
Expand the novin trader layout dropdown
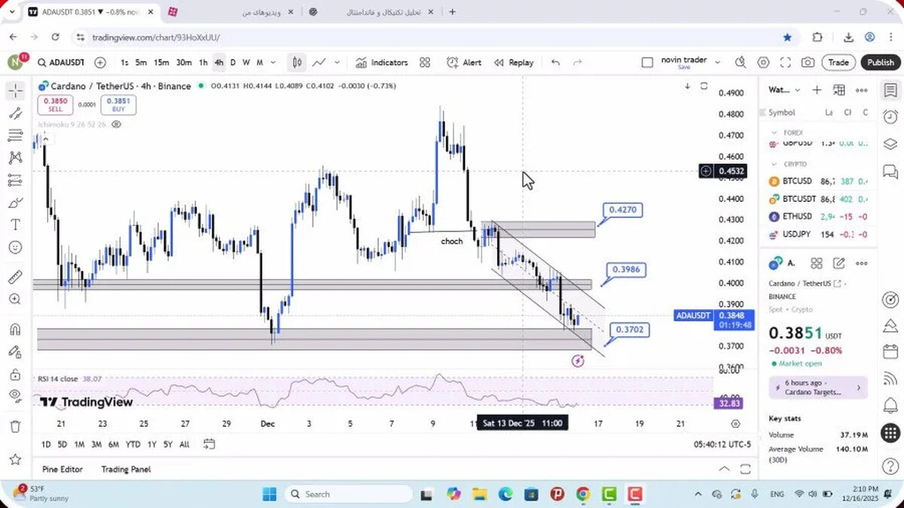coord(718,63)
